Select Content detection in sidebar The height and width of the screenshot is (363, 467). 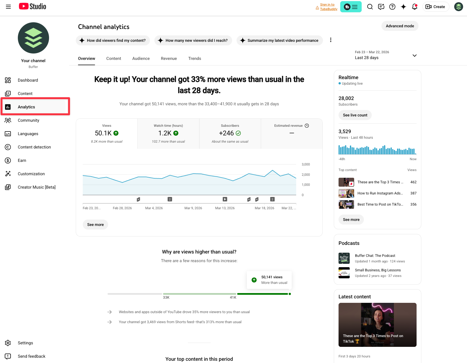click(x=34, y=147)
